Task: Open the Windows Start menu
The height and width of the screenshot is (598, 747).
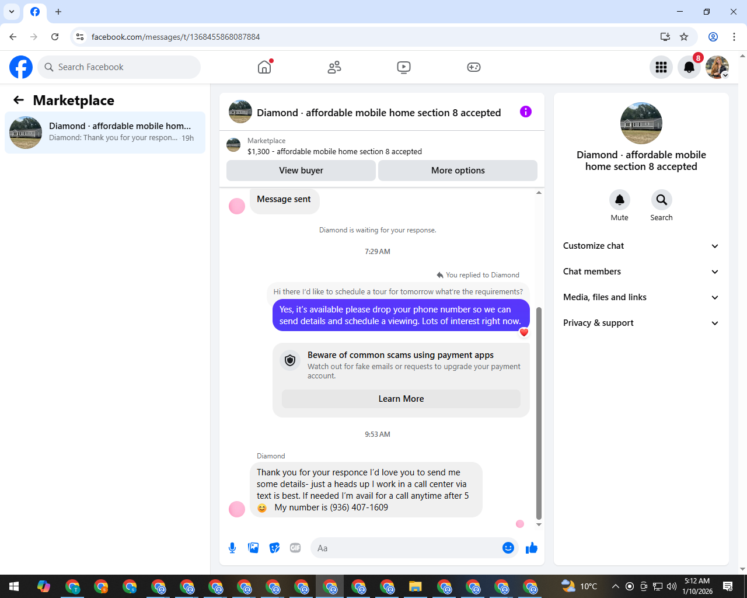Action: (14, 586)
